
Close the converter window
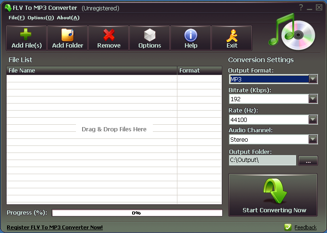pyautogui.click(x=319, y=8)
